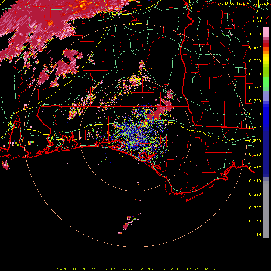Image resolution: width=271 pixels, height=271 pixels.
Task: Pick the gray low-value segment of the color scale
Action: (x=266, y=209)
